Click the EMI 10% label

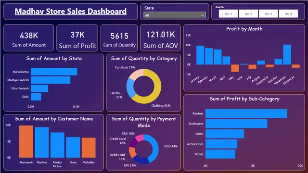click(x=128, y=134)
